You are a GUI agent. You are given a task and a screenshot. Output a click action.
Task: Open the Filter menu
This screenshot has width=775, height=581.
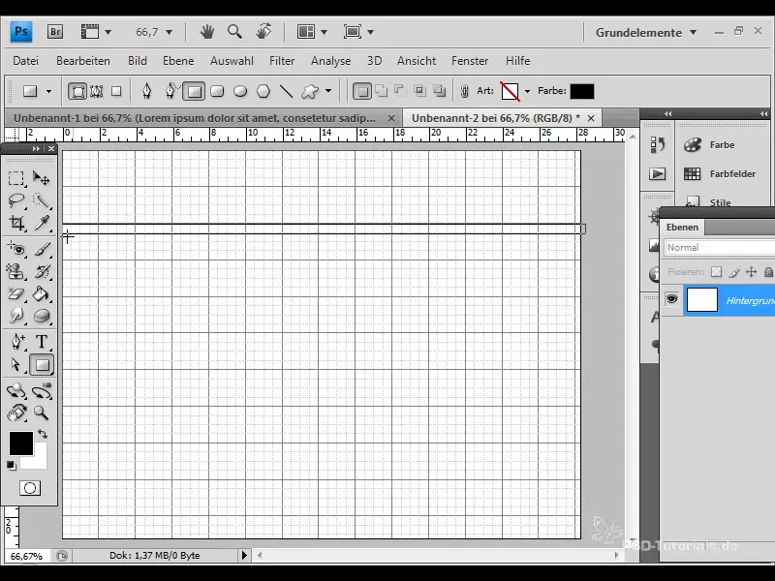coord(282,61)
